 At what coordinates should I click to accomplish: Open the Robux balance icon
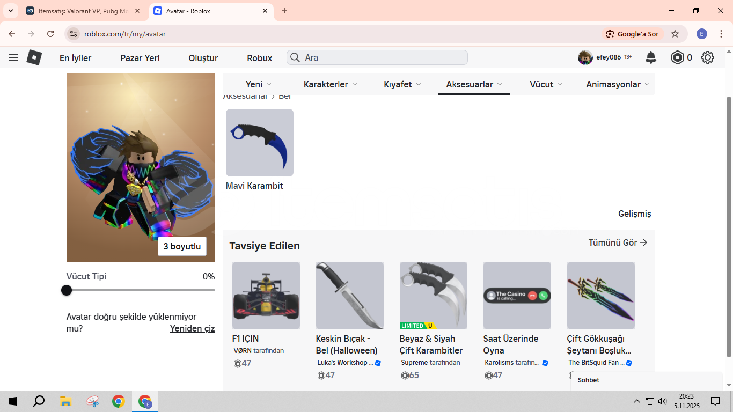pos(678,57)
